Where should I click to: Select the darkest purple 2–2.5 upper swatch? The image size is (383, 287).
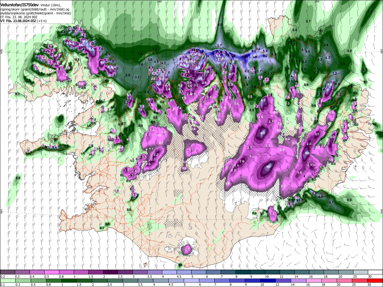tap(110, 272)
